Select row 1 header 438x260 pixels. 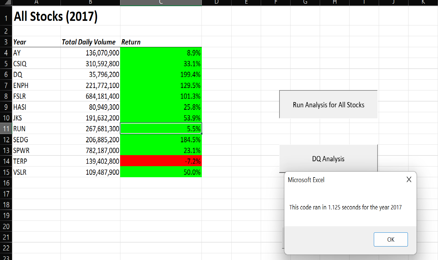pos(6,17)
